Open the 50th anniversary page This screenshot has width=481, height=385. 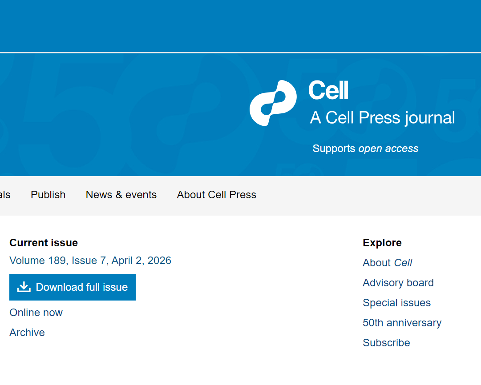tap(402, 323)
